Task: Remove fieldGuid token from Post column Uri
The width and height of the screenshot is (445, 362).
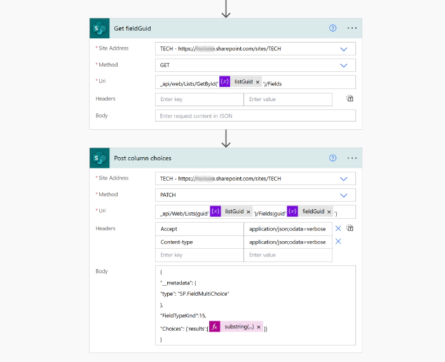Action: (329, 212)
